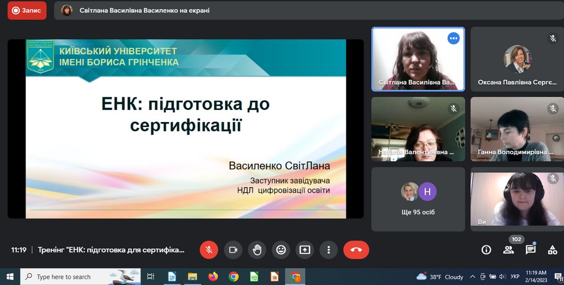Open the emoji reactions panel
This screenshot has width=564, height=285.
pyautogui.click(x=281, y=250)
